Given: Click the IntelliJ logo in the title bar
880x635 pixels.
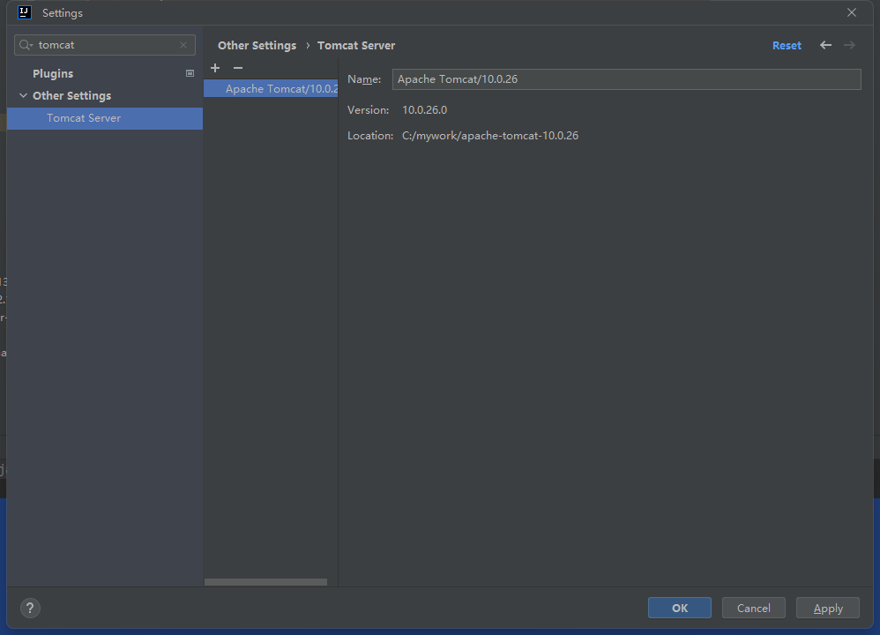Looking at the screenshot, I should pos(25,12).
